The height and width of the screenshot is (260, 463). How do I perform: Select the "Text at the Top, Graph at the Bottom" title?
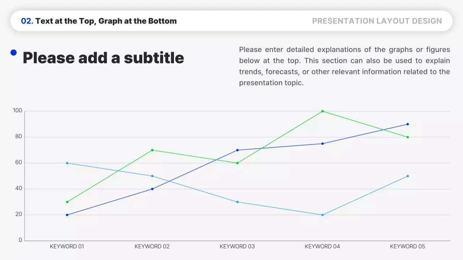click(106, 21)
